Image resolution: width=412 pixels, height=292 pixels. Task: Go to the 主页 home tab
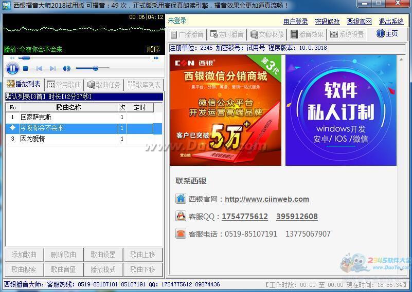click(387, 33)
